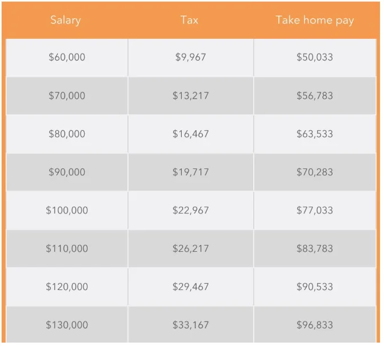Select the $83,783 take home value

point(314,248)
